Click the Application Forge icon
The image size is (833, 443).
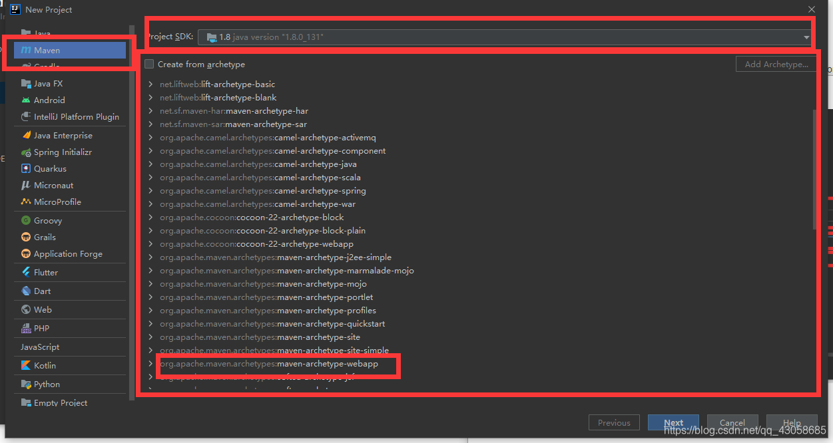point(26,254)
